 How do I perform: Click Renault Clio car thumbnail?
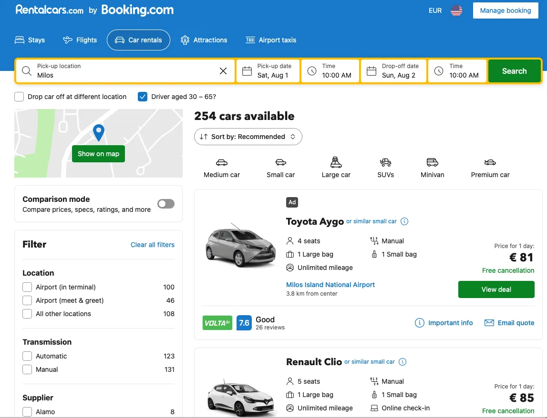coord(241,398)
